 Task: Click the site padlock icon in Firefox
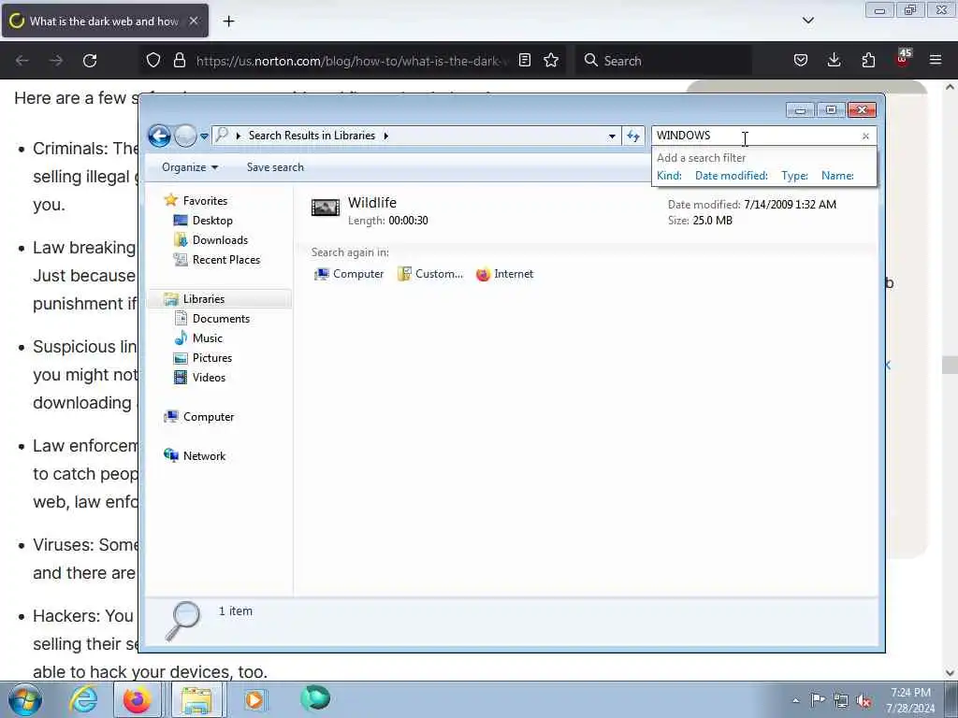point(179,60)
